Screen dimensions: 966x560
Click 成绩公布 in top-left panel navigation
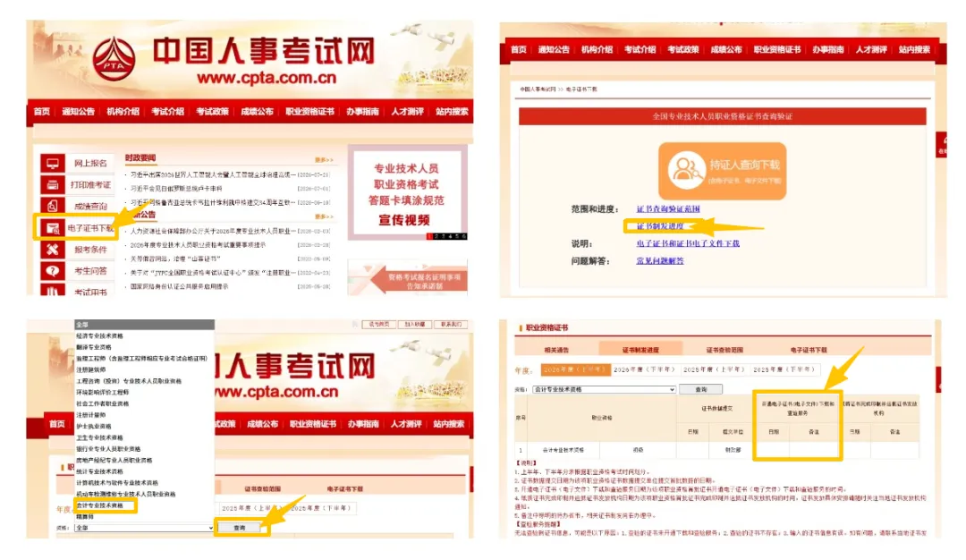click(257, 112)
